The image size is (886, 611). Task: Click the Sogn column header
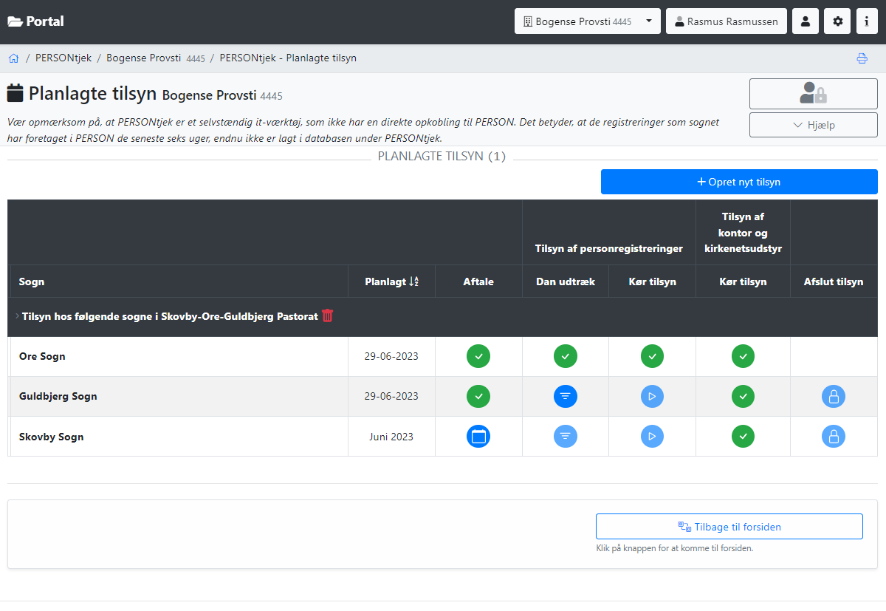tap(32, 281)
